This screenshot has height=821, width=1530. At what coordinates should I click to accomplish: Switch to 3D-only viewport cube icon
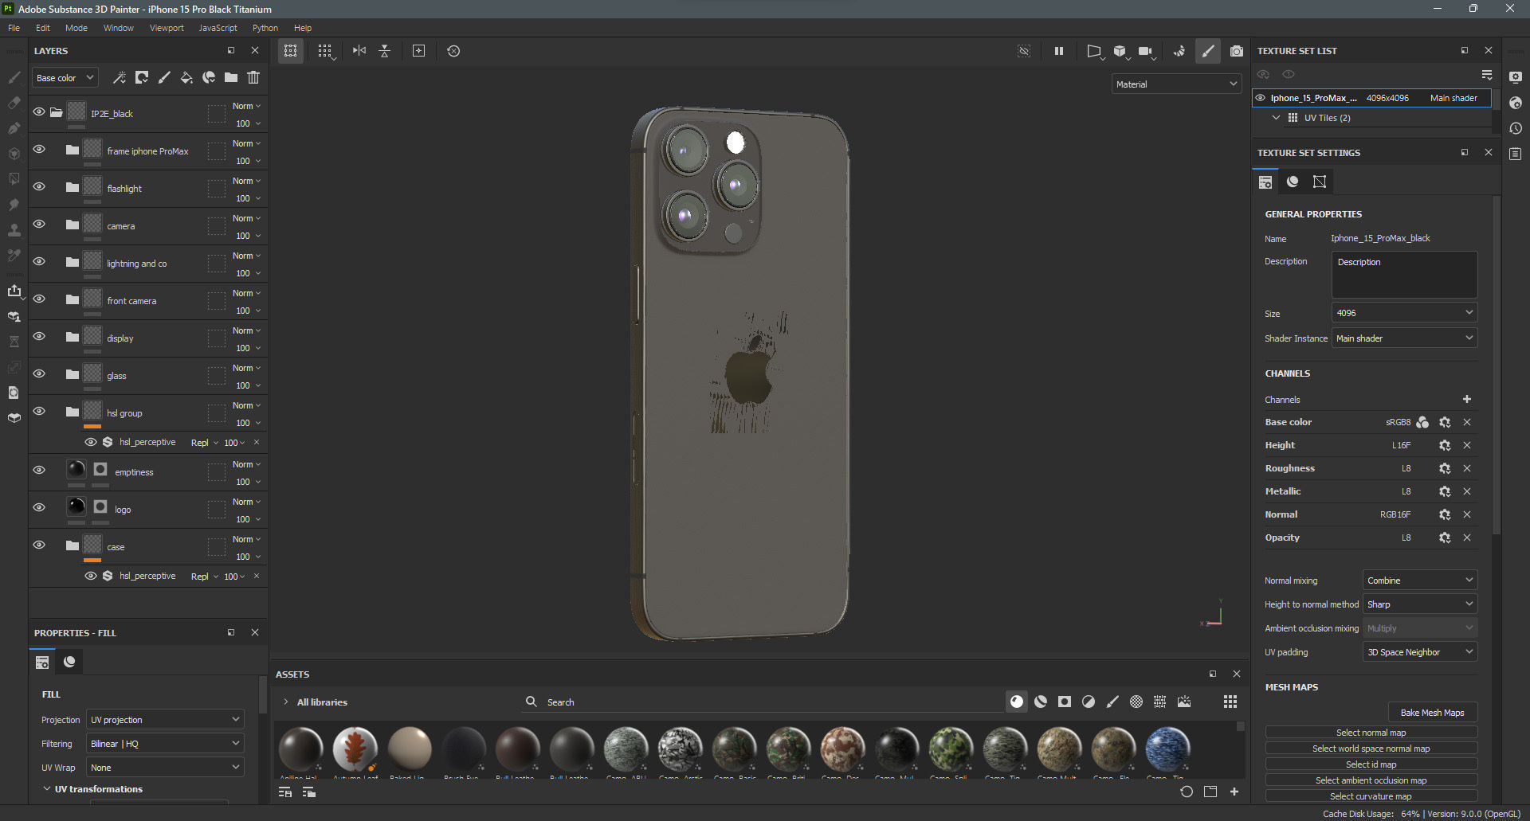tap(1120, 51)
